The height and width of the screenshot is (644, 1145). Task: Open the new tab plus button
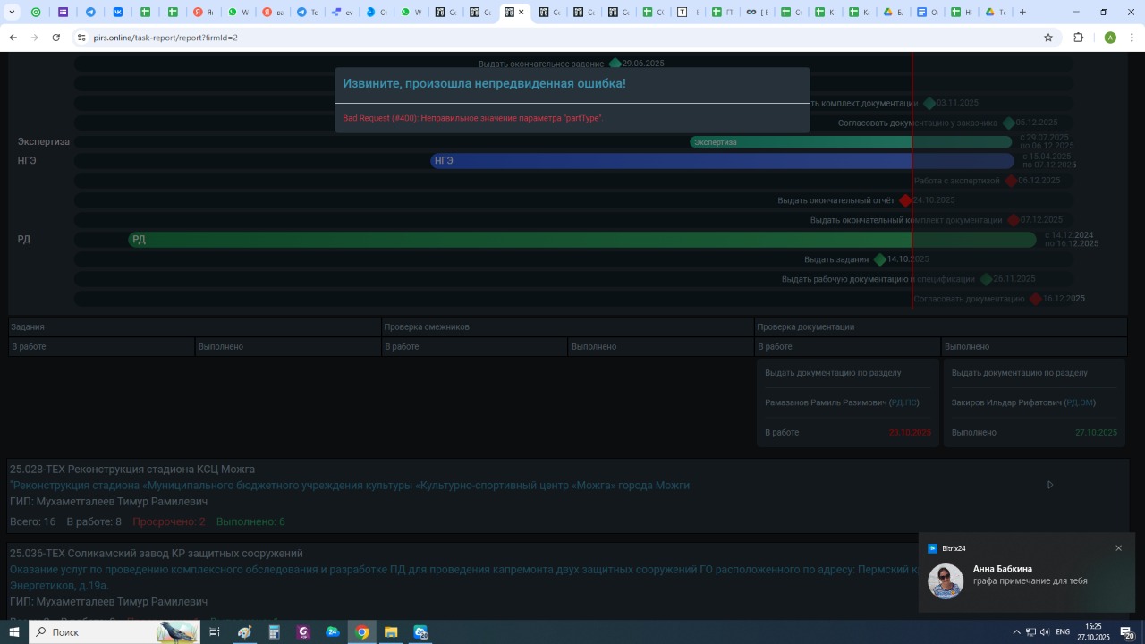click(1022, 13)
